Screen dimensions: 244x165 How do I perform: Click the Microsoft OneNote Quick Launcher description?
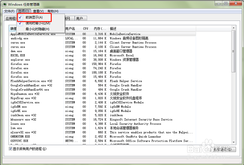135,137
